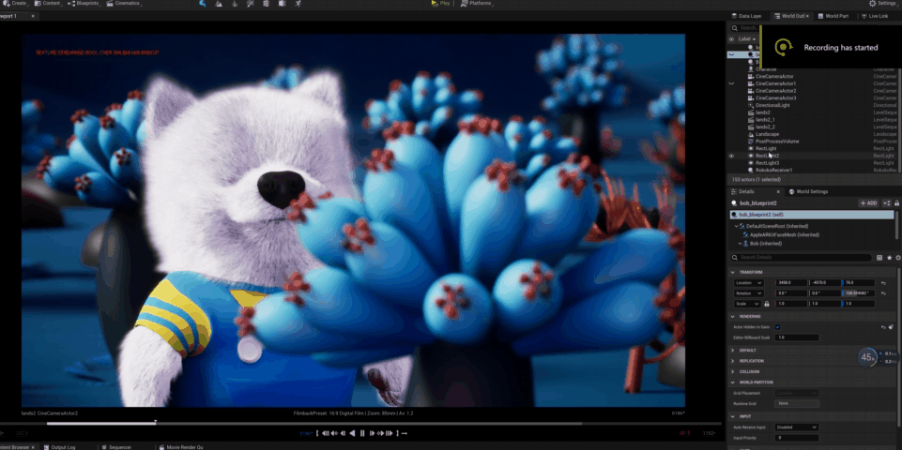Click the eye column header in Outliner
This screenshot has width=902, height=450.
[732, 39]
